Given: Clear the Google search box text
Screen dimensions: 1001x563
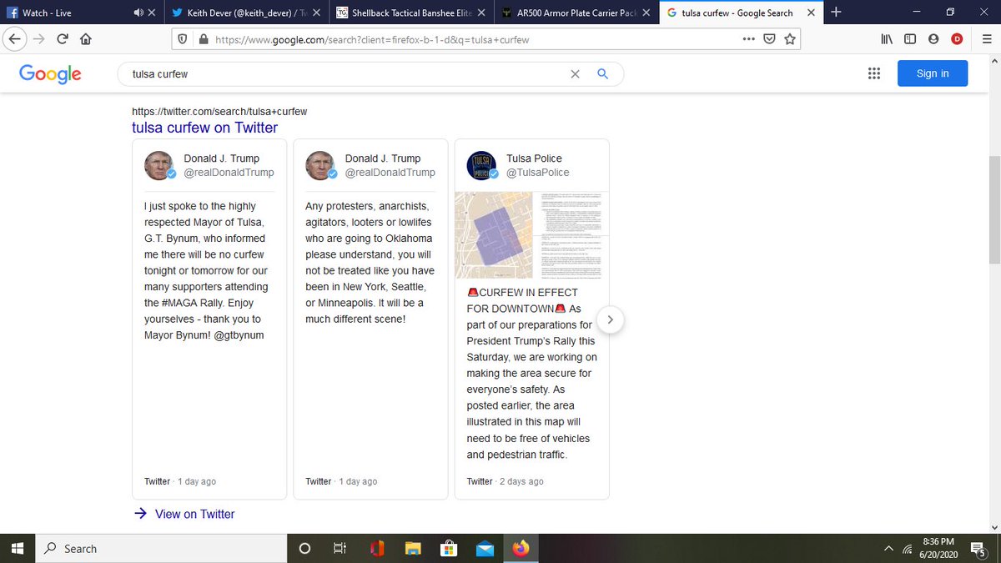Looking at the screenshot, I should [x=575, y=73].
